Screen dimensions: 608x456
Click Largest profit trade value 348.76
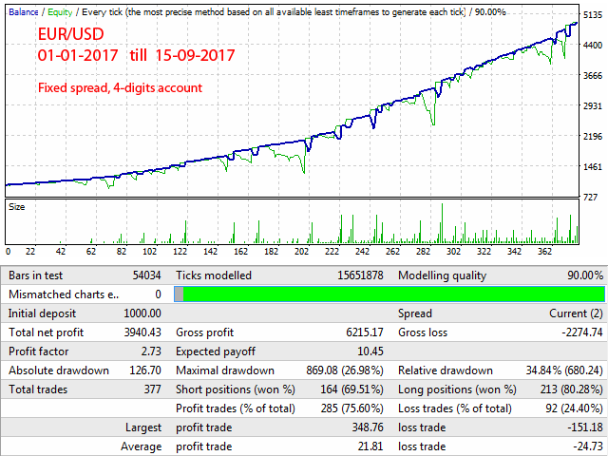point(368,427)
